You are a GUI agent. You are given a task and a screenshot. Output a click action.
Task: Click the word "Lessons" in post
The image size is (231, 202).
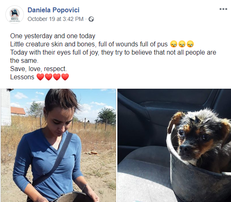pos(22,77)
